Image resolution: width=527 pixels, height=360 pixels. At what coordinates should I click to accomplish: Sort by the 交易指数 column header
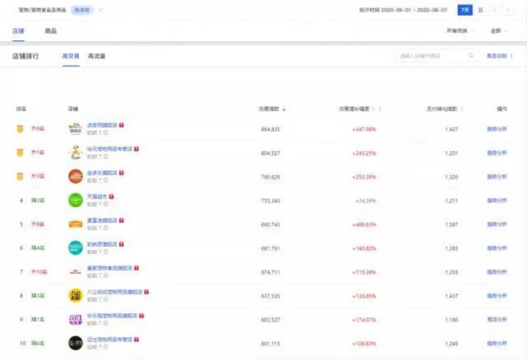click(271, 109)
